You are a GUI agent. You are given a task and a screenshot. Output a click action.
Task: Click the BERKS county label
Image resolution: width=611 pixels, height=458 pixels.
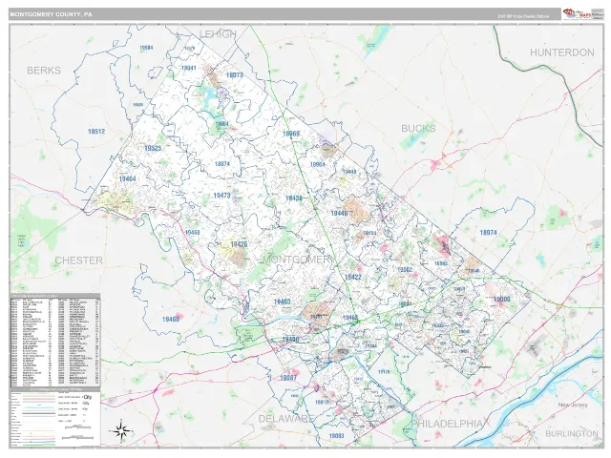pyautogui.click(x=44, y=71)
